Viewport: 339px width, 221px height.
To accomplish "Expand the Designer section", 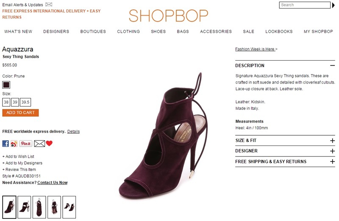I will 333,151.
